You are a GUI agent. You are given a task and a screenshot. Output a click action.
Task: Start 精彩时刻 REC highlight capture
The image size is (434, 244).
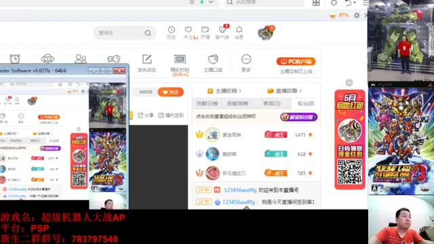180,59
